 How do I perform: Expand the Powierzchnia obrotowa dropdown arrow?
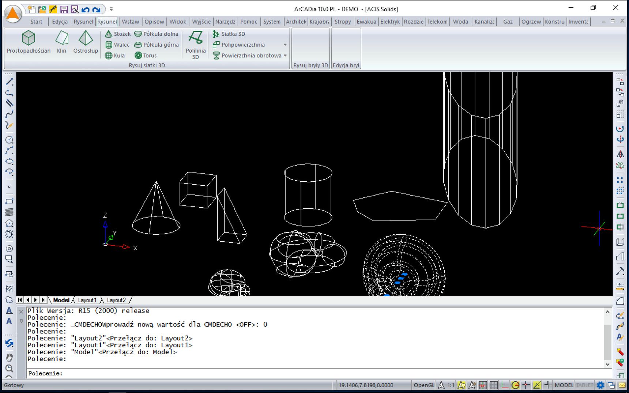285,56
